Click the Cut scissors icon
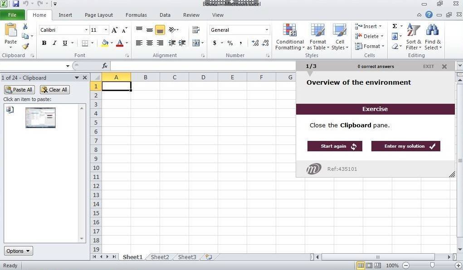 [x=25, y=27]
